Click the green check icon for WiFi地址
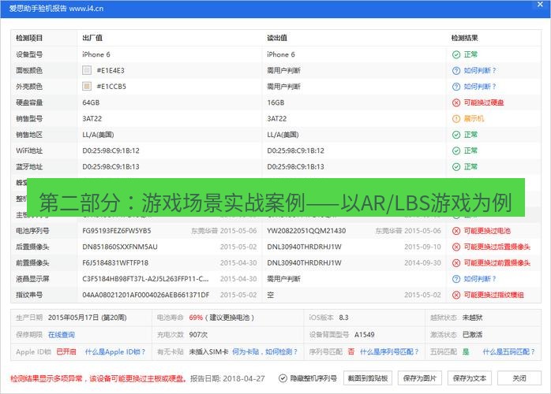The height and width of the screenshot is (394, 551). [x=456, y=151]
